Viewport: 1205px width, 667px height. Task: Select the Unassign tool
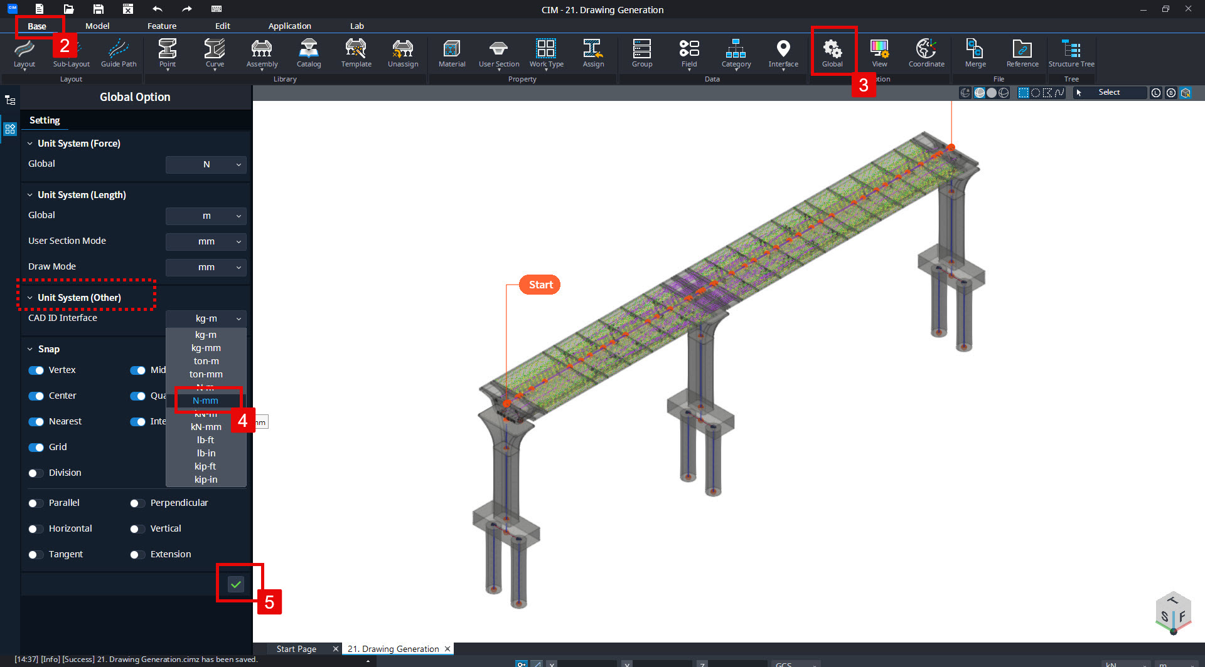(402, 53)
